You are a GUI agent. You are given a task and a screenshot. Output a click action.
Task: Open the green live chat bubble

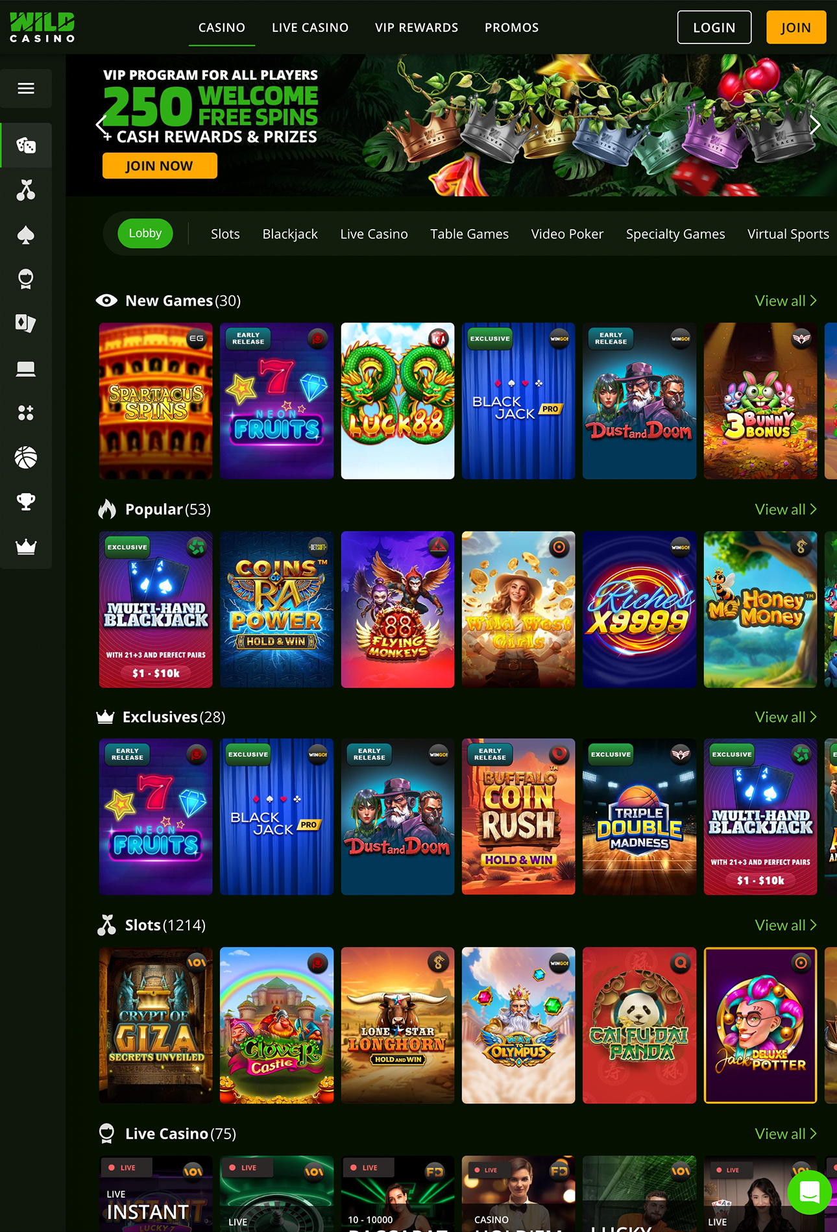pyautogui.click(x=810, y=1192)
